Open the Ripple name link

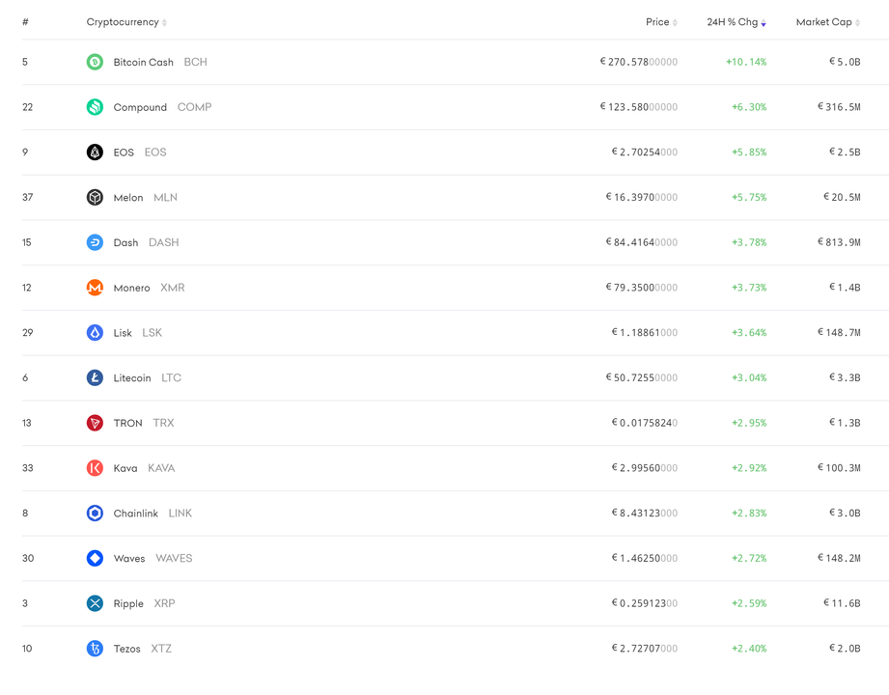128,603
